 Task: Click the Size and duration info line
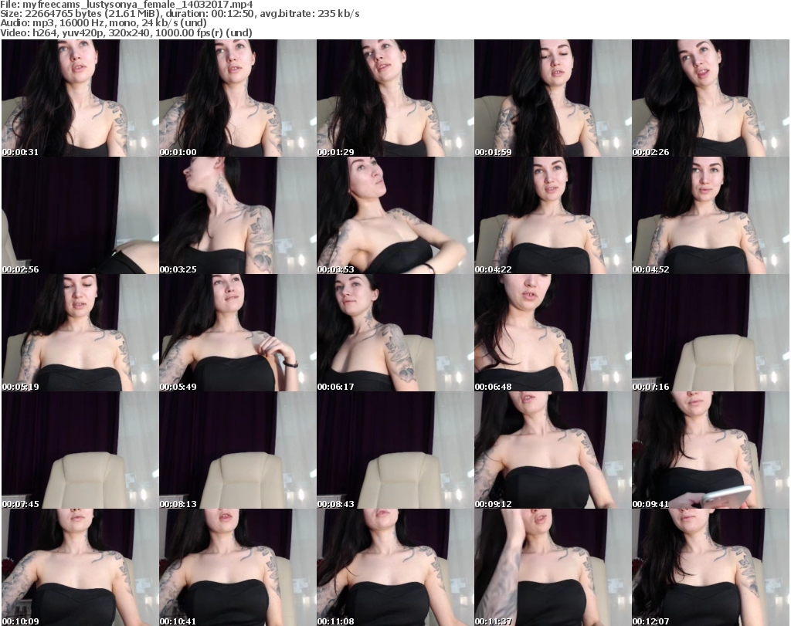tap(179, 14)
